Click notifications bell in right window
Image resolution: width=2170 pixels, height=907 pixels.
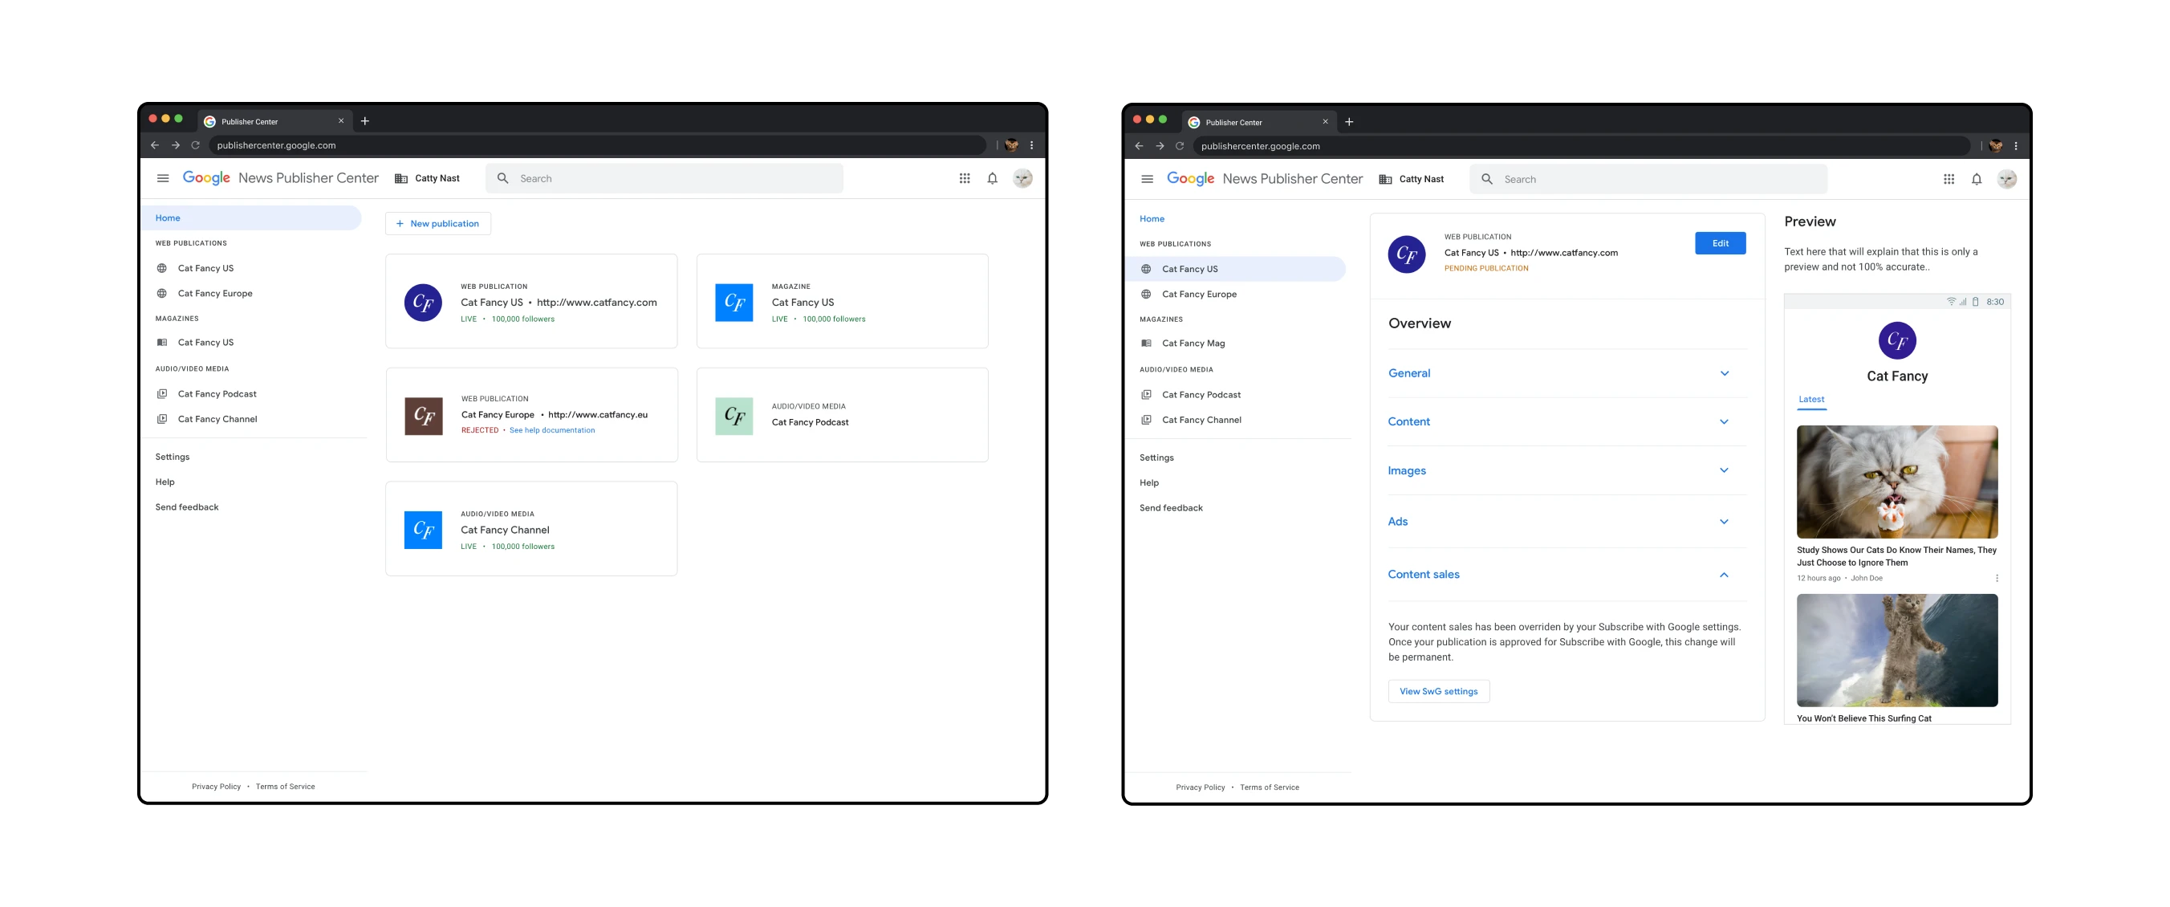pos(1977,179)
